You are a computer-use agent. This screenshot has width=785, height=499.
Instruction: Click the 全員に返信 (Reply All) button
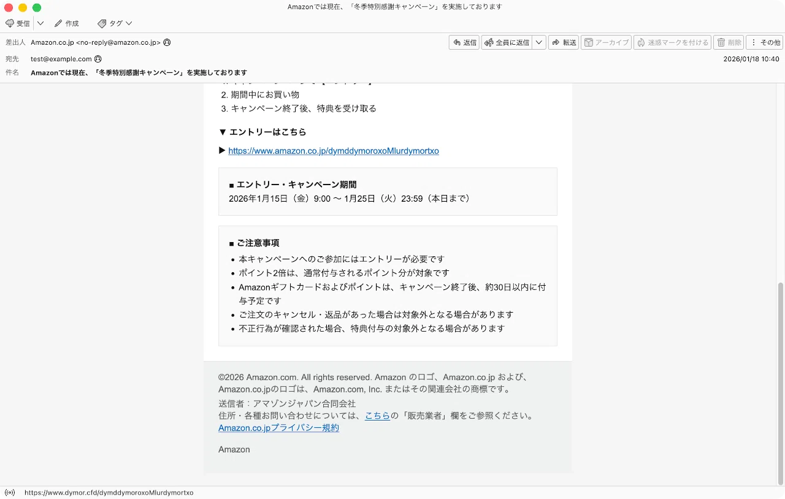507,42
